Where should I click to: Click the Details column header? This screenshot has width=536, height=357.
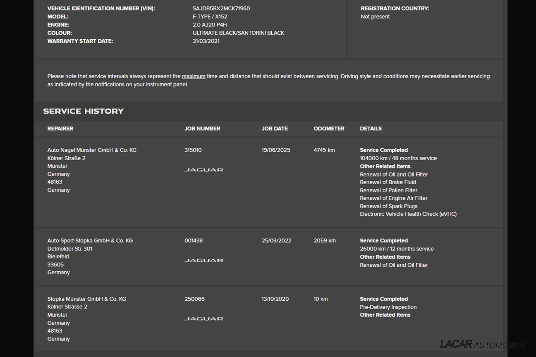click(370, 129)
